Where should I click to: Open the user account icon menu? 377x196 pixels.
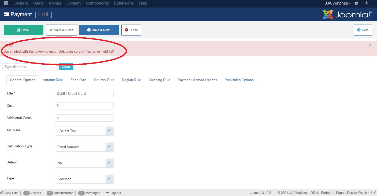click(x=367, y=3)
